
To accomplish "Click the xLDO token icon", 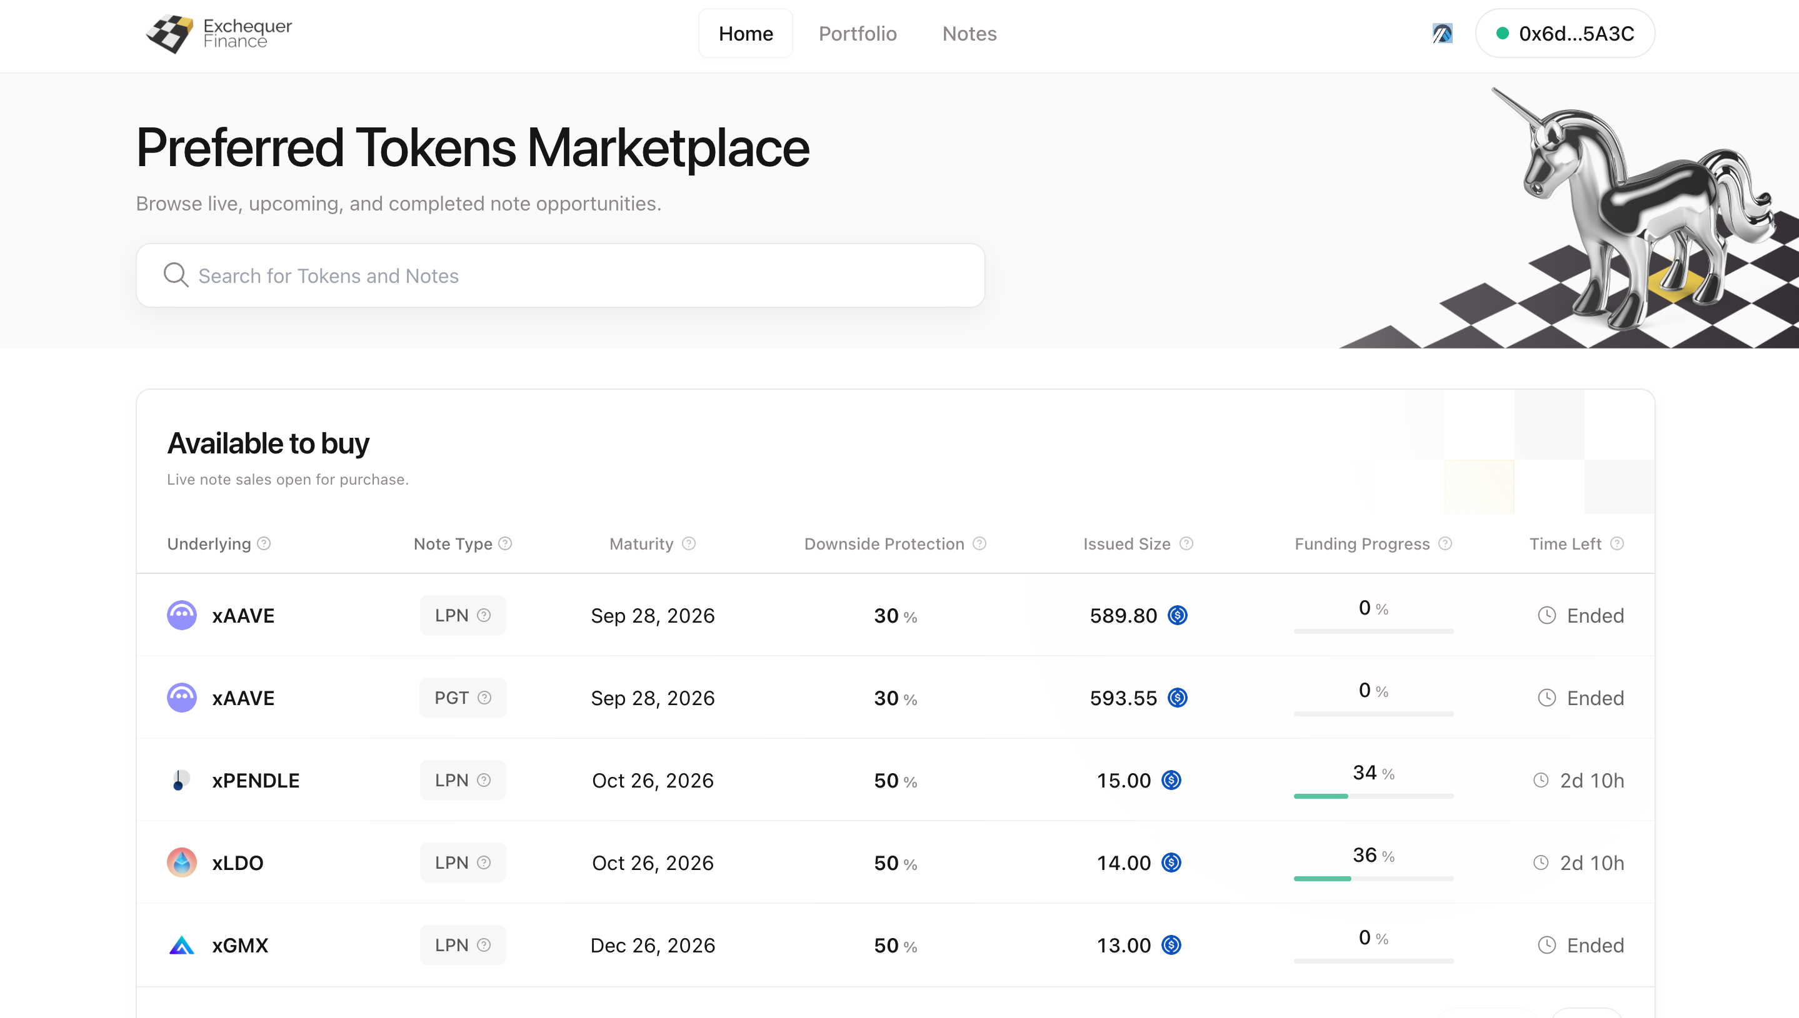I will [182, 862].
